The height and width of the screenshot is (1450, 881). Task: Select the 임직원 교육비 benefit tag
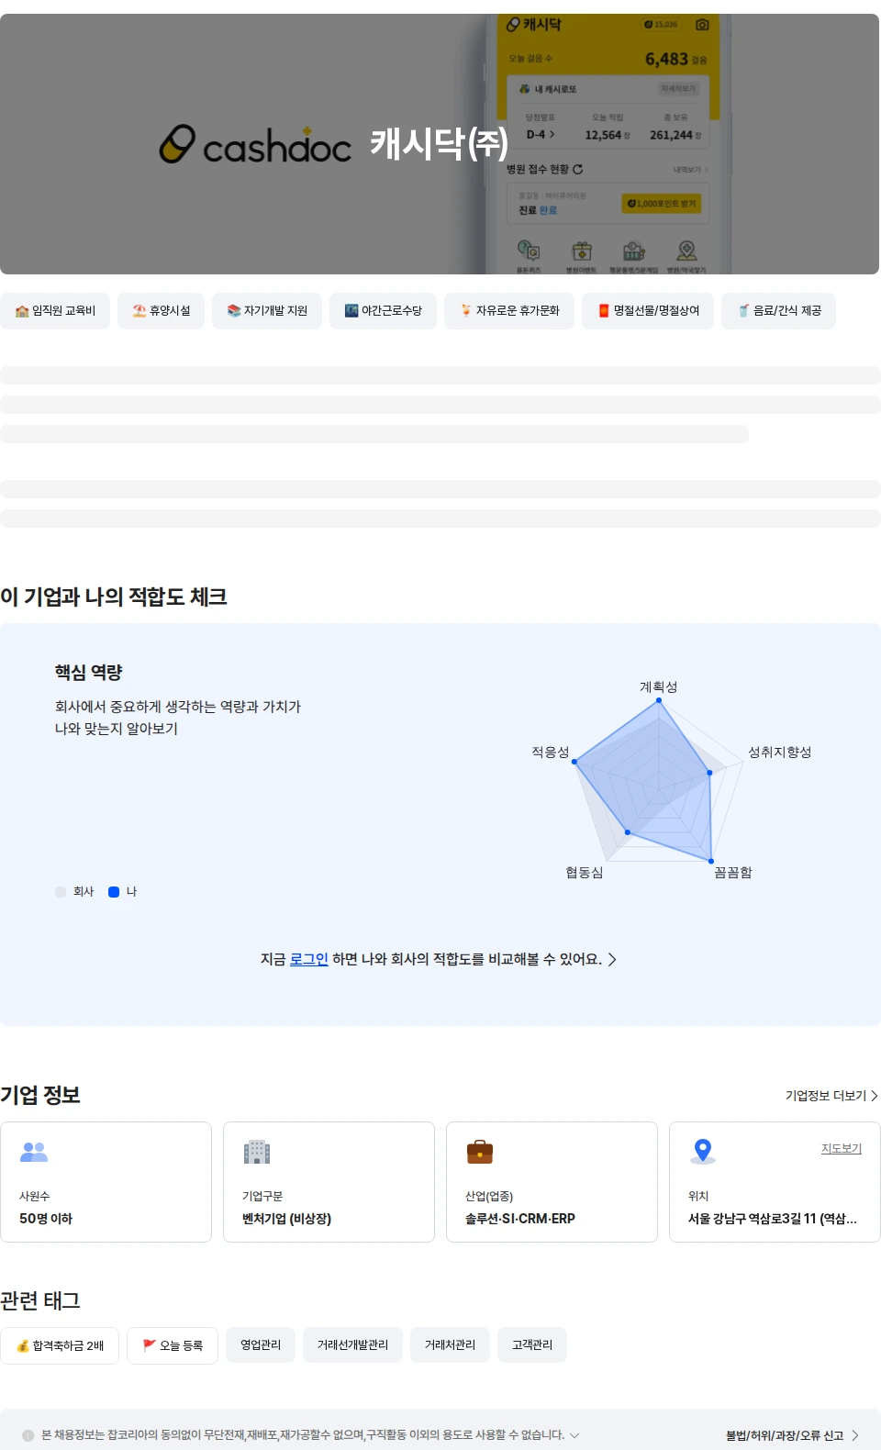click(x=55, y=311)
